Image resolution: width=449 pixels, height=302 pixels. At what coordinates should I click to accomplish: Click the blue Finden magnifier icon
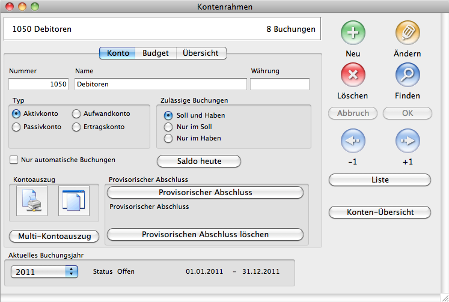coord(407,75)
